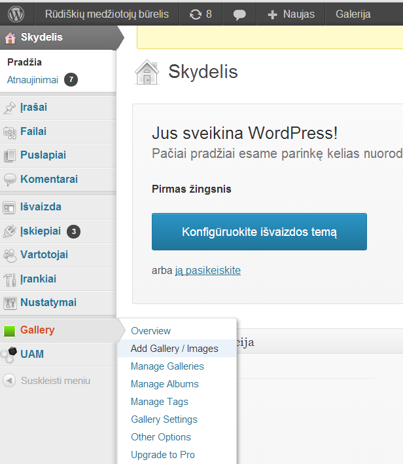Click the plugin update badge 3
The height and width of the screenshot is (464, 403).
coord(73,231)
